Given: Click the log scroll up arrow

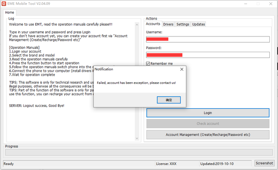Looking at the screenshot, I should pyautogui.click(x=137, y=25).
